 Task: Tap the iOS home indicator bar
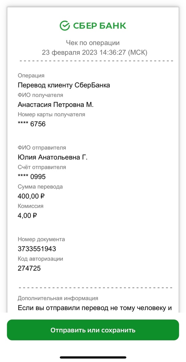93,357
